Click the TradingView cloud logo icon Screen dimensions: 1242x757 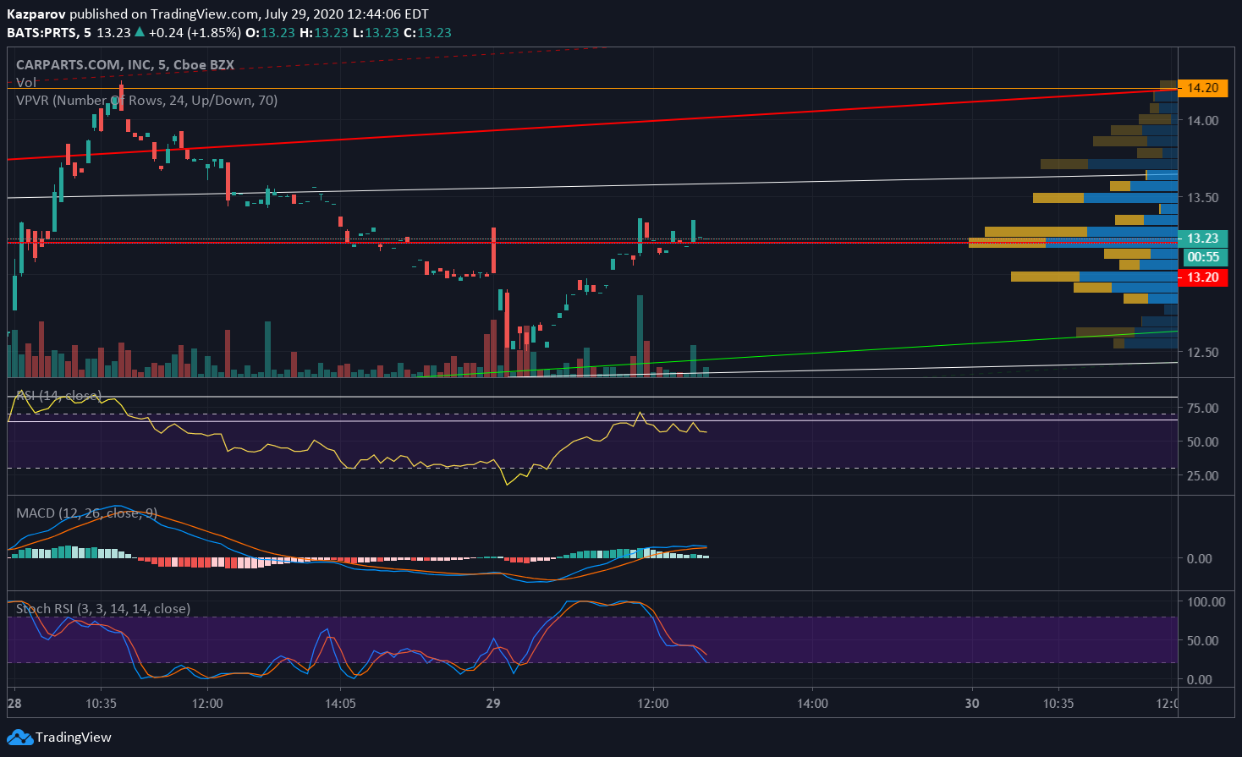click(x=19, y=738)
